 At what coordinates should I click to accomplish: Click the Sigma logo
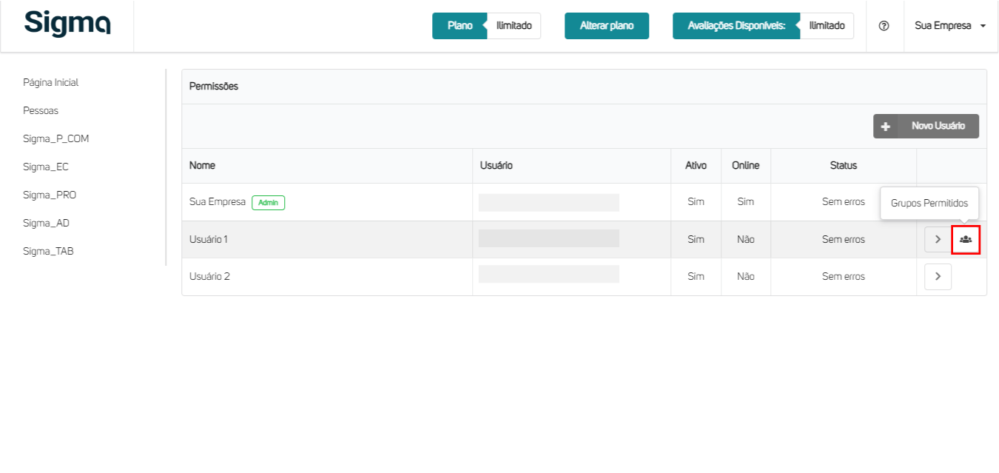pyautogui.click(x=67, y=24)
